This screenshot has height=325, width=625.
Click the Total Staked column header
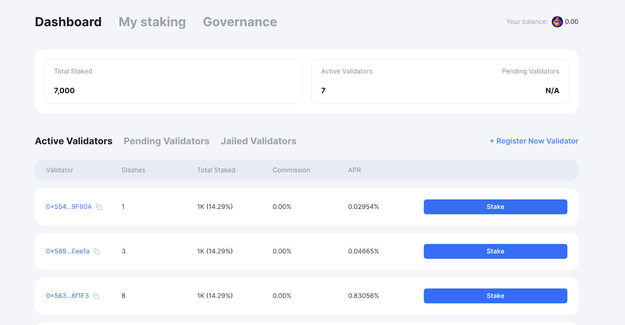point(216,170)
